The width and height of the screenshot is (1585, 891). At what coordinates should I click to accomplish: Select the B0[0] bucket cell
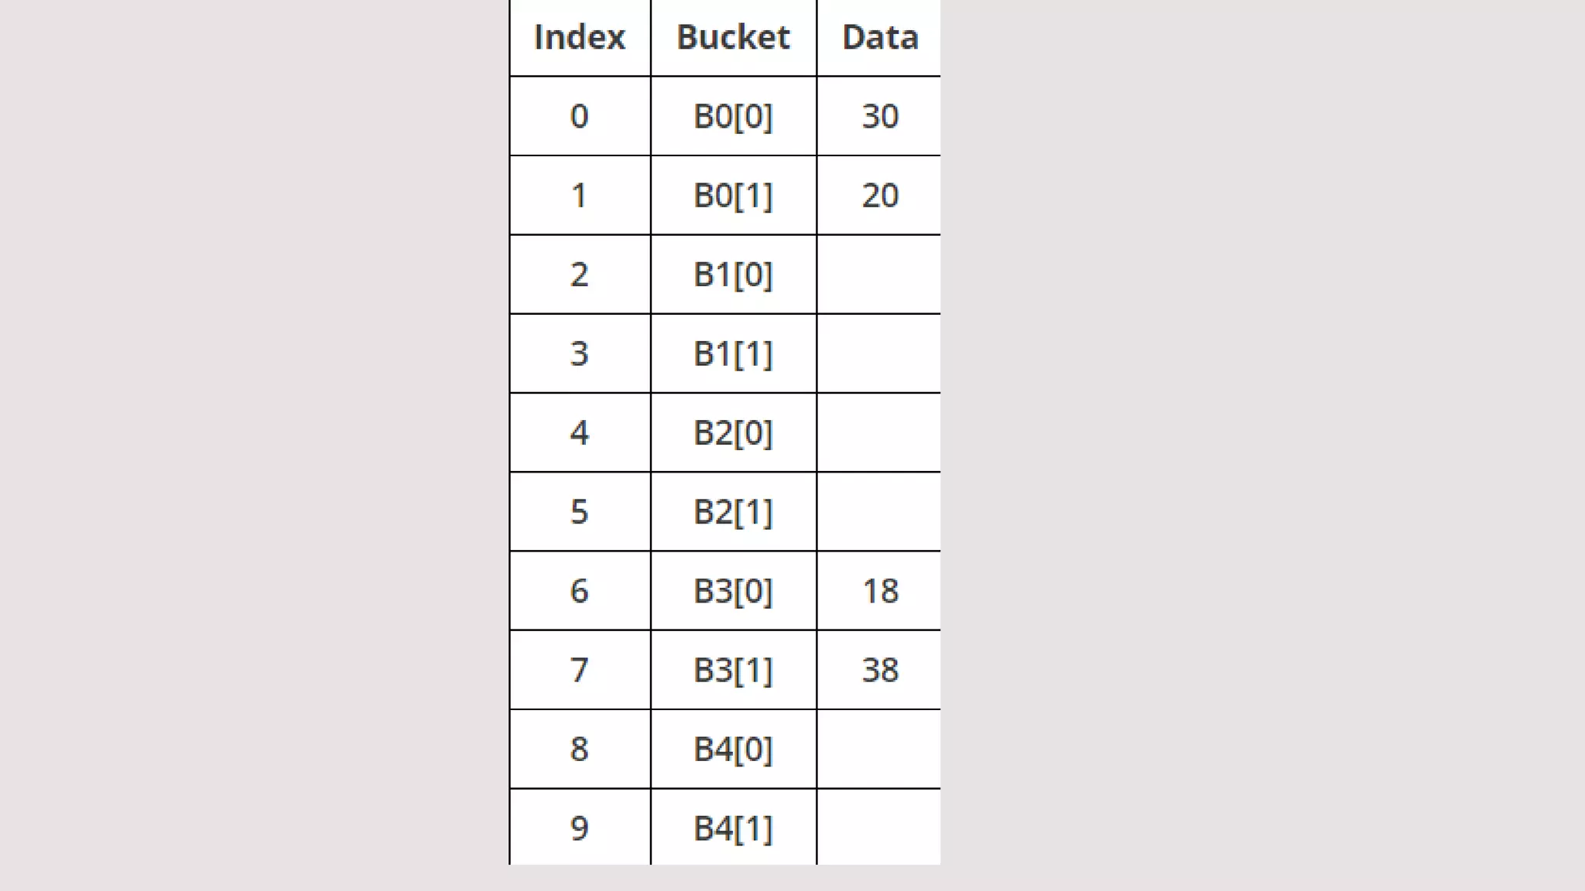(x=733, y=116)
